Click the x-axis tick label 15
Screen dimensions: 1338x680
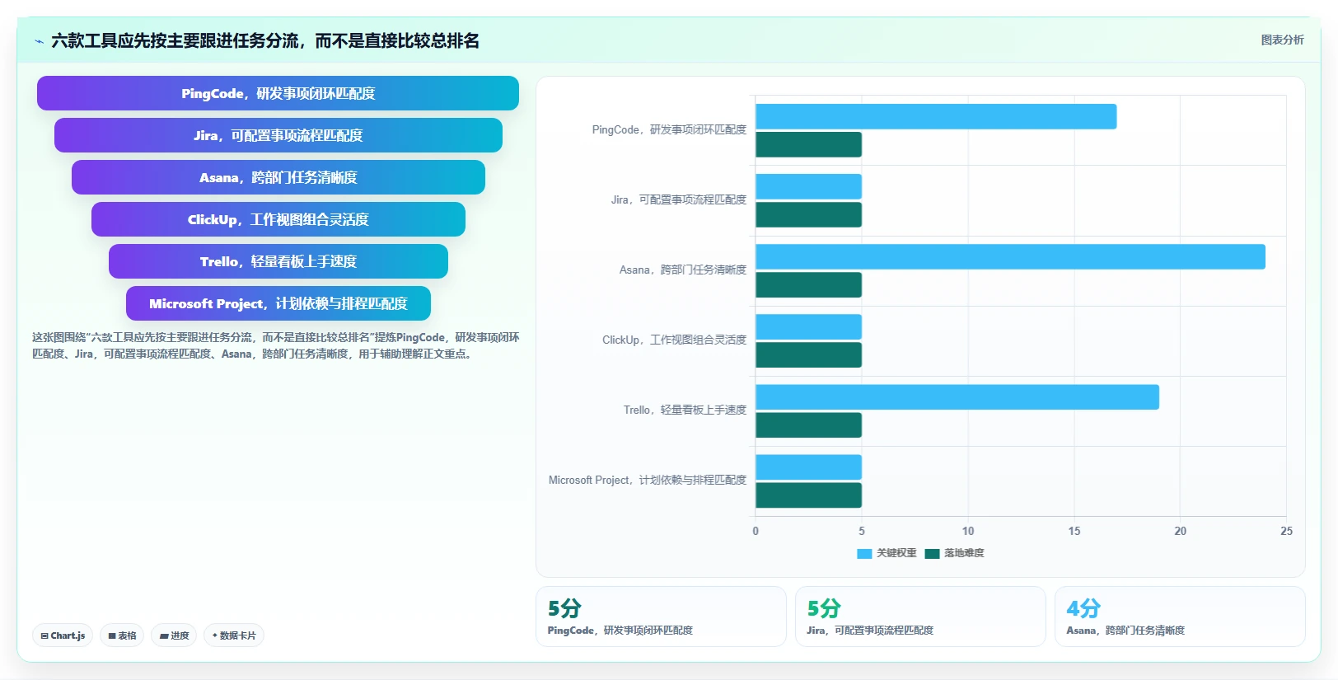(x=1074, y=531)
